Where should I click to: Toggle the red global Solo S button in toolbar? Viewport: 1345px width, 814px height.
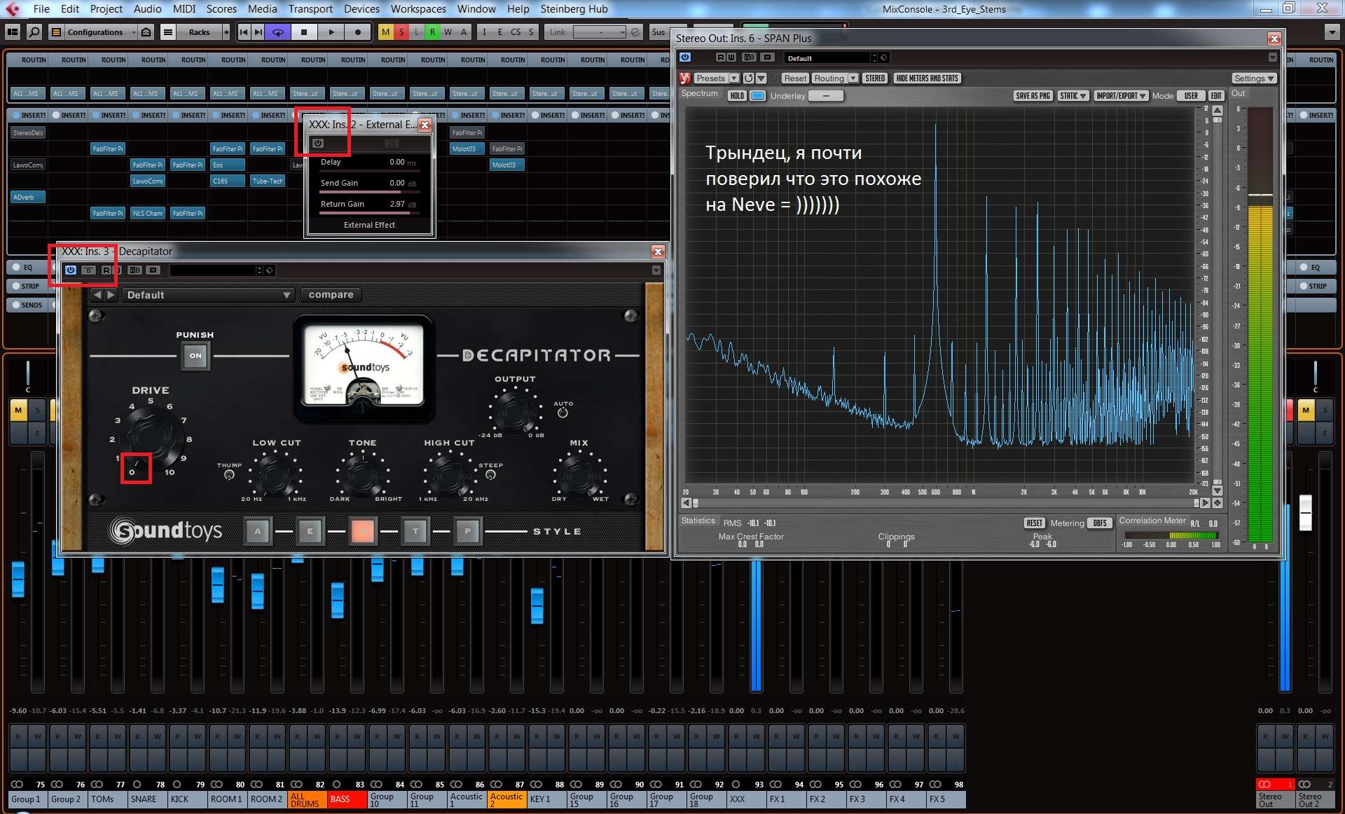401,32
